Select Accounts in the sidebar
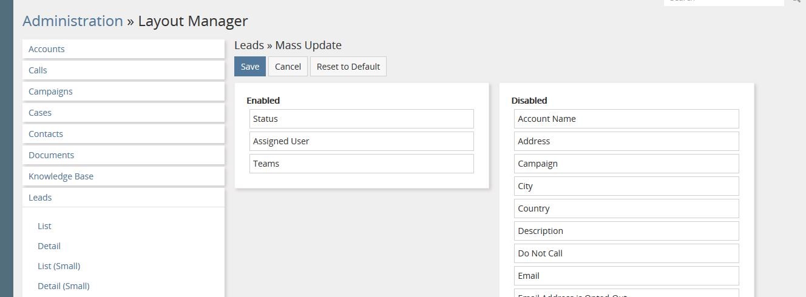Screen dimensions: 806x297 (47, 49)
